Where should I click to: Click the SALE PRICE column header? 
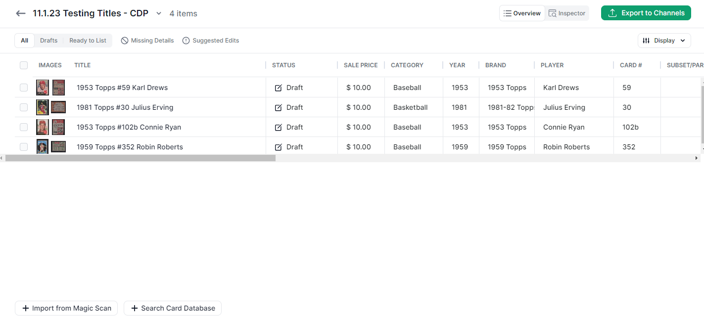click(x=361, y=65)
